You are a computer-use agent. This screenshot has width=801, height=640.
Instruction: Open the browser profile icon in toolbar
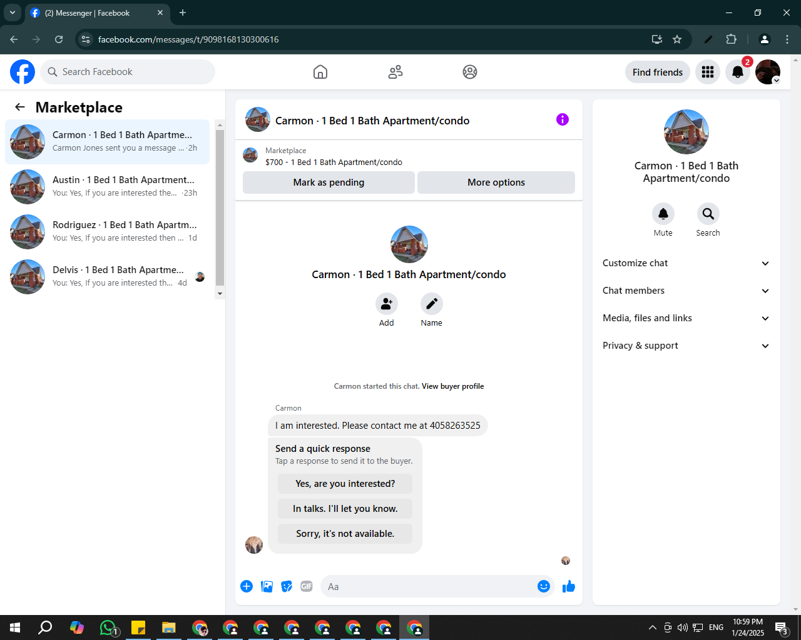click(x=764, y=39)
